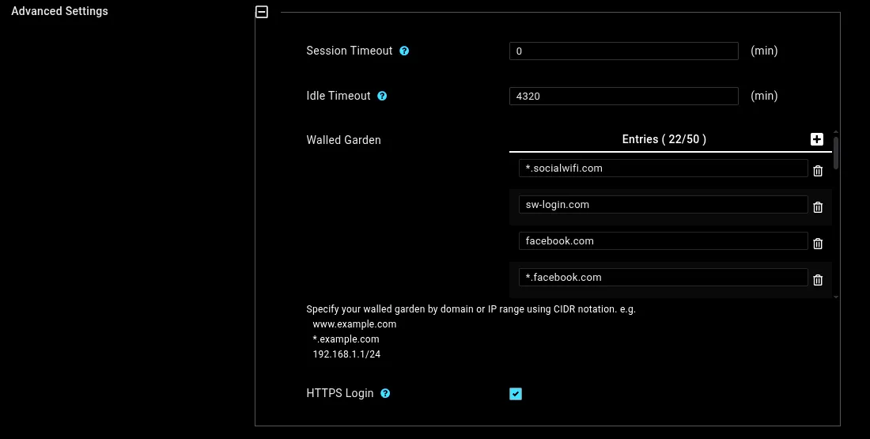Viewport: 870px width, 439px height.
Task: Edit the sw-login.com entry field
Action: (663, 205)
